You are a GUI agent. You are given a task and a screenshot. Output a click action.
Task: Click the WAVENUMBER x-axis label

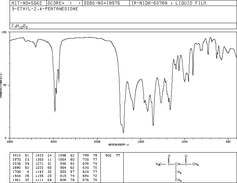tap(119, 145)
